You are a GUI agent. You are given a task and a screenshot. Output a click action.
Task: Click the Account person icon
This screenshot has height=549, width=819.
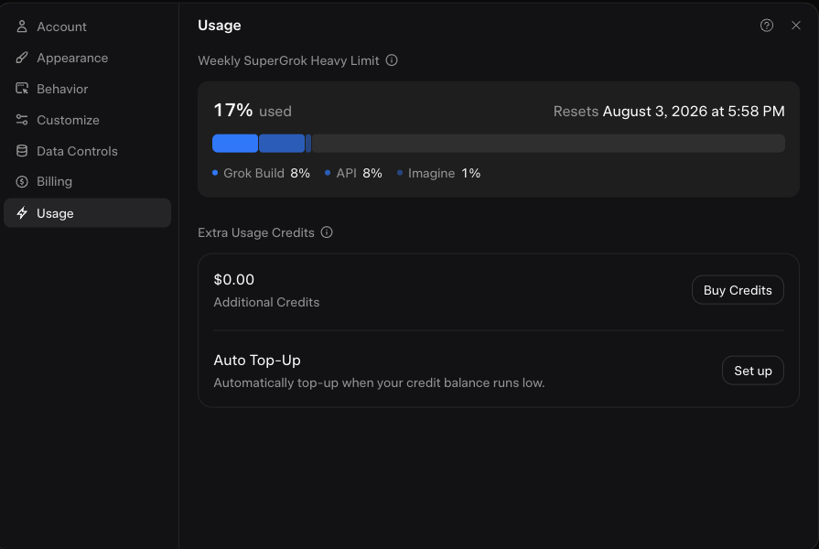tap(22, 27)
